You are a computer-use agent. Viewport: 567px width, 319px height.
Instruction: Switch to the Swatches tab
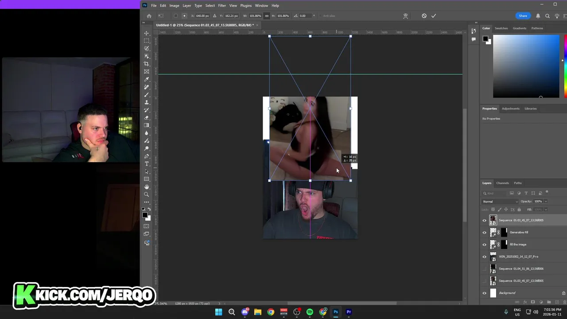click(x=501, y=28)
